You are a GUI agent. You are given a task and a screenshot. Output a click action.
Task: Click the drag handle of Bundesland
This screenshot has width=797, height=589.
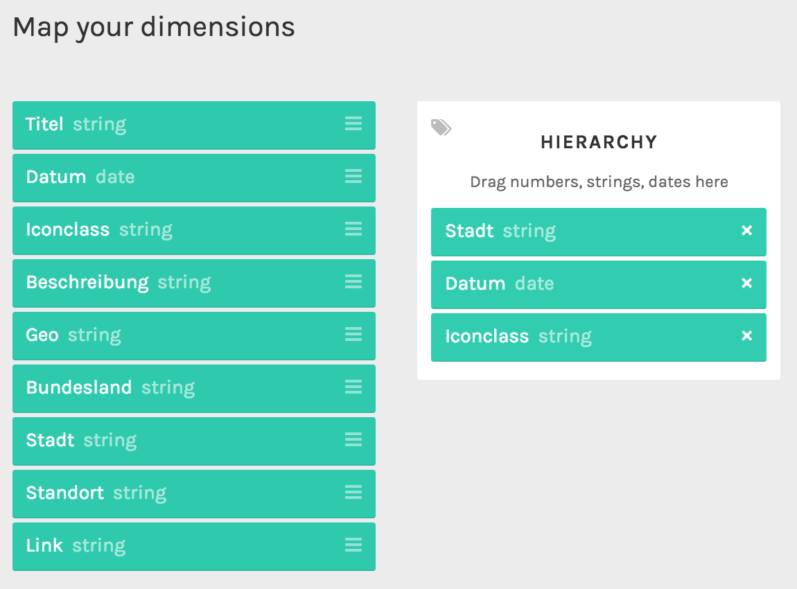coord(353,387)
